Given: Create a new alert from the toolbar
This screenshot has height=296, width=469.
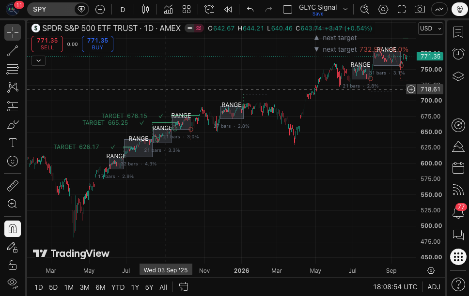Looking at the screenshot, I should pyautogui.click(x=209, y=10).
